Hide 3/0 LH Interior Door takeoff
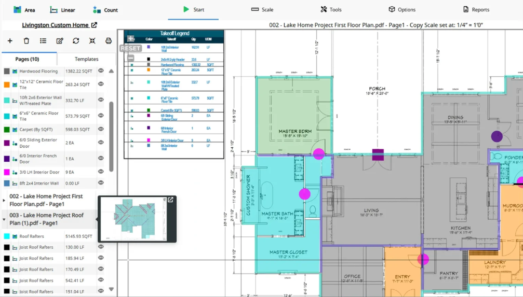523x297 pixels. [101, 172]
